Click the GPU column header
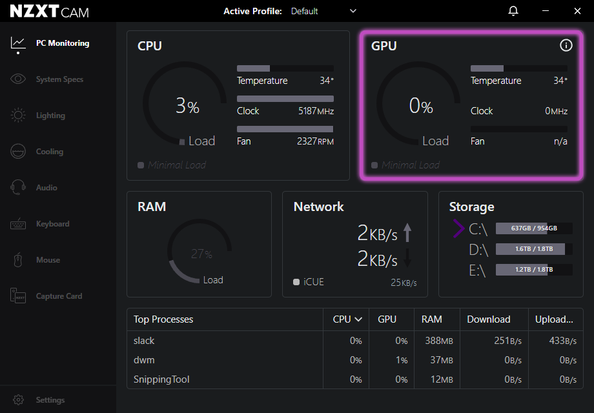The image size is (594, 413). pyautogui.click(x=387, y=319)
